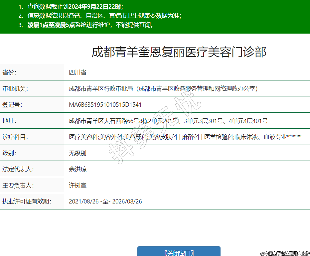This screenshot has width=310, height=256.
Task: Select the province value 四川省
Action: (77, 72)
